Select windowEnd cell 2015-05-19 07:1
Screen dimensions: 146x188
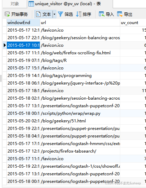23,60
